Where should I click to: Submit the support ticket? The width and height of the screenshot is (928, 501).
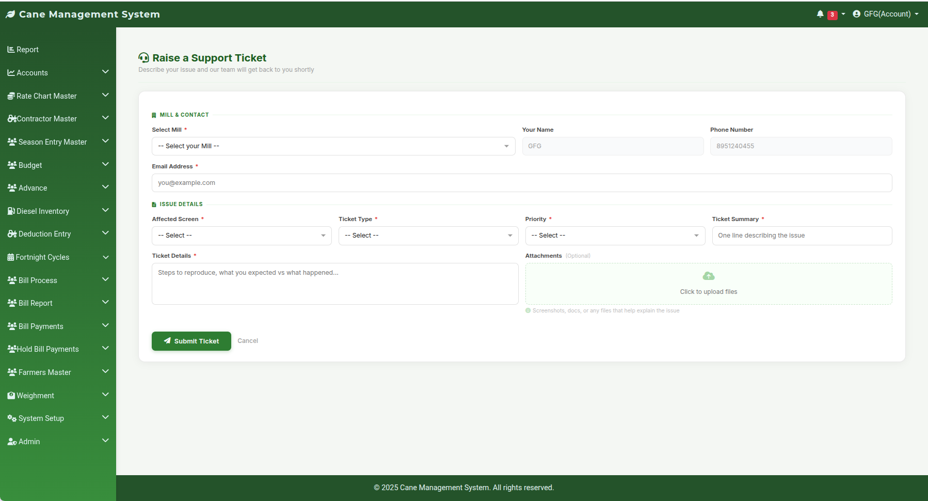pyautogui.click(x=191, y=341)
